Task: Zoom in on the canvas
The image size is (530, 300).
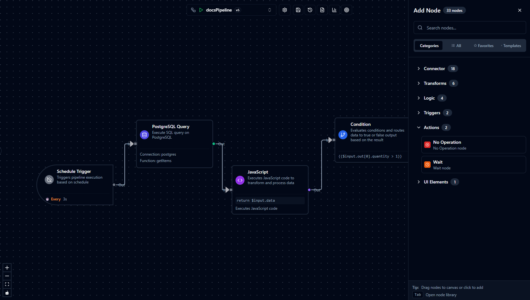Action: pos(7,268)
